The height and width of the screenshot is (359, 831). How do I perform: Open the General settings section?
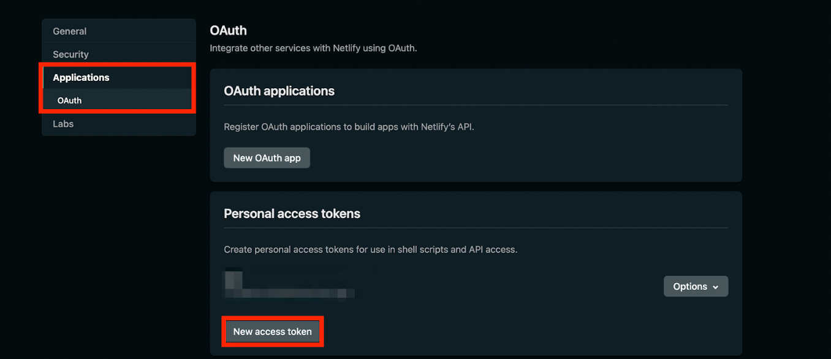(x=70, y=31)
